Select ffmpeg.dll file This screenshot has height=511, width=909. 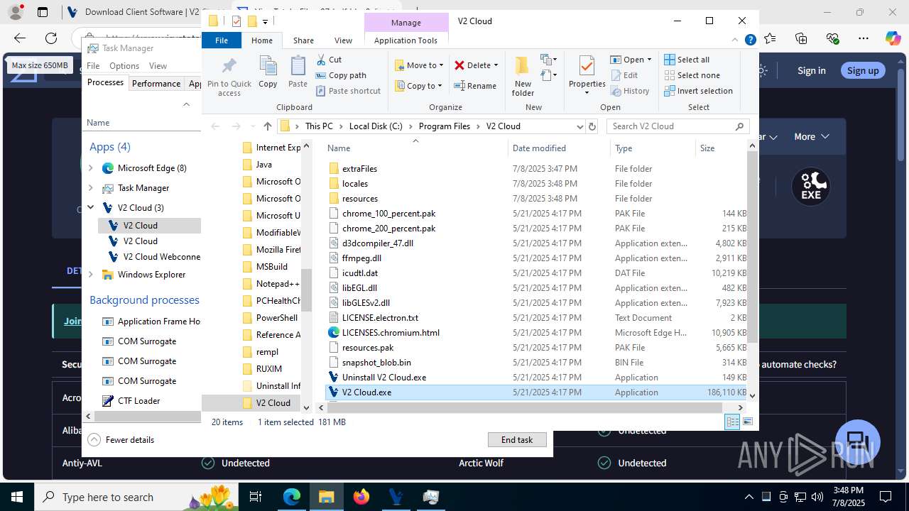(361, 258)
